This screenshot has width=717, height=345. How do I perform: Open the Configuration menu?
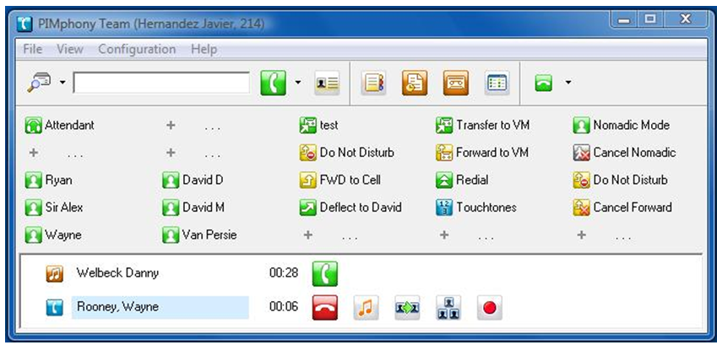[x=137, y=49]
